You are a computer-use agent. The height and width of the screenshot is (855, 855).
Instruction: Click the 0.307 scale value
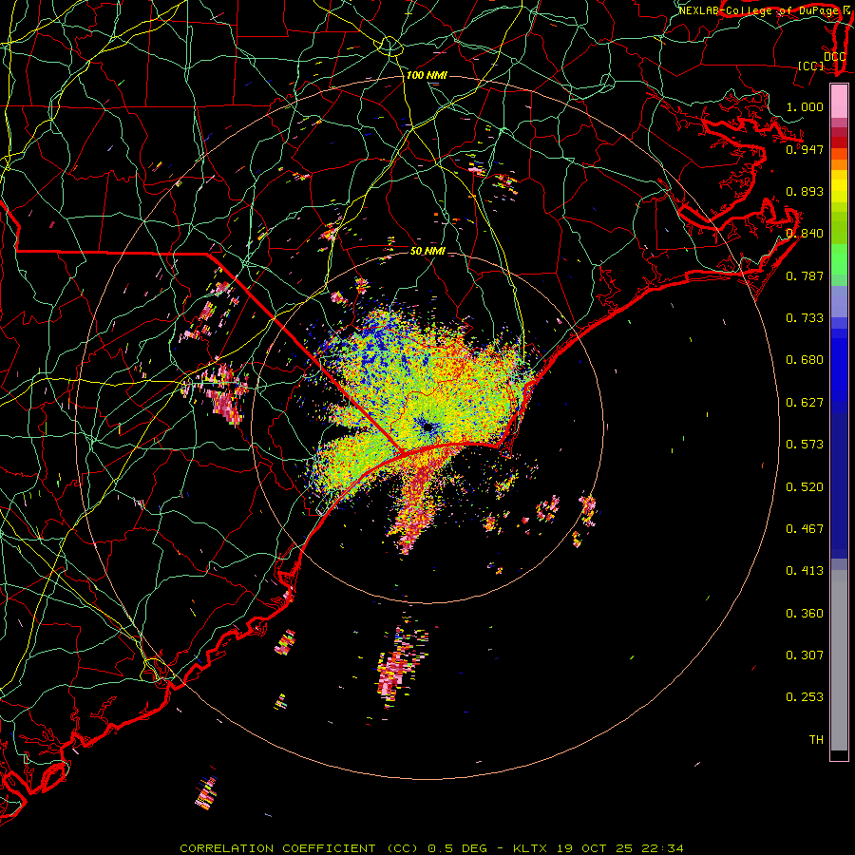805,655
